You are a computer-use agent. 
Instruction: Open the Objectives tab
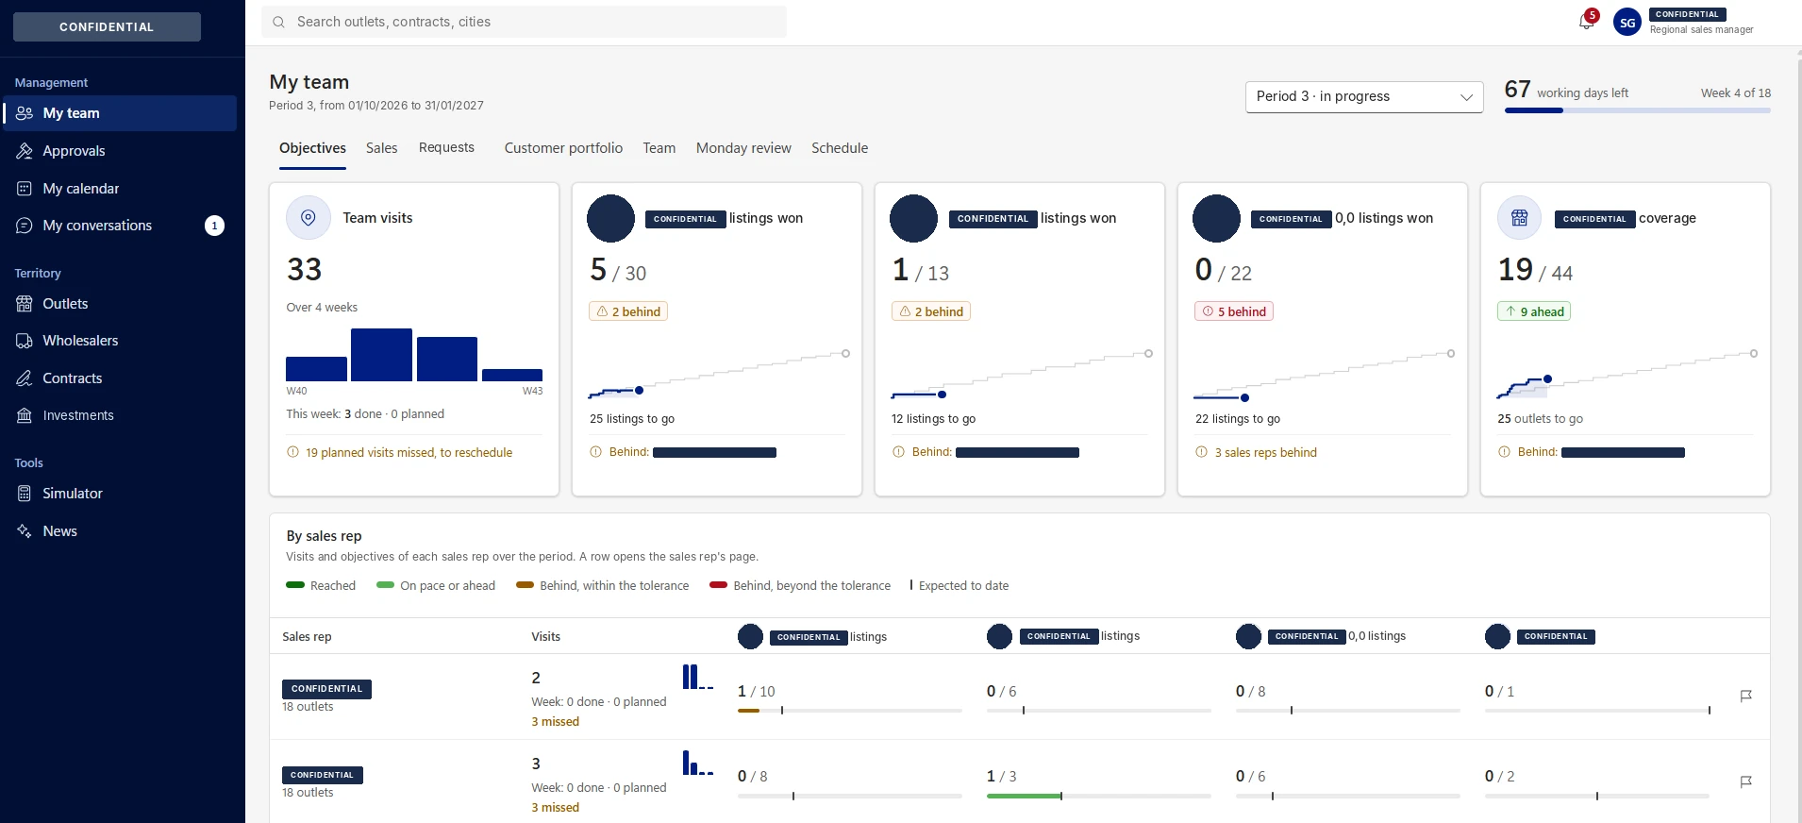coord(312,148)
